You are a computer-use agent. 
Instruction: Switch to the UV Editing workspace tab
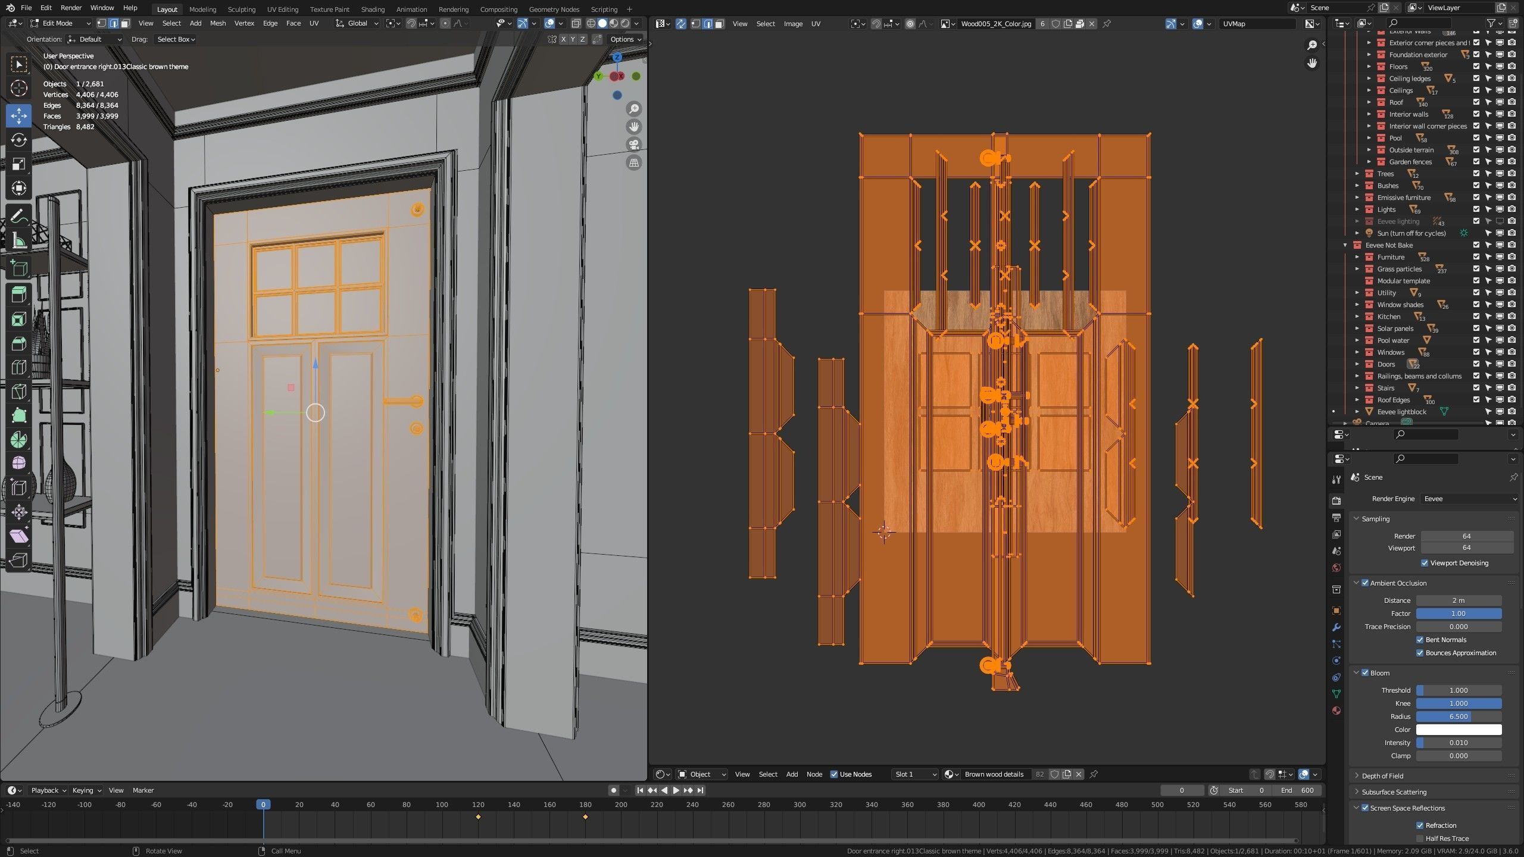[x=282, y=9]
